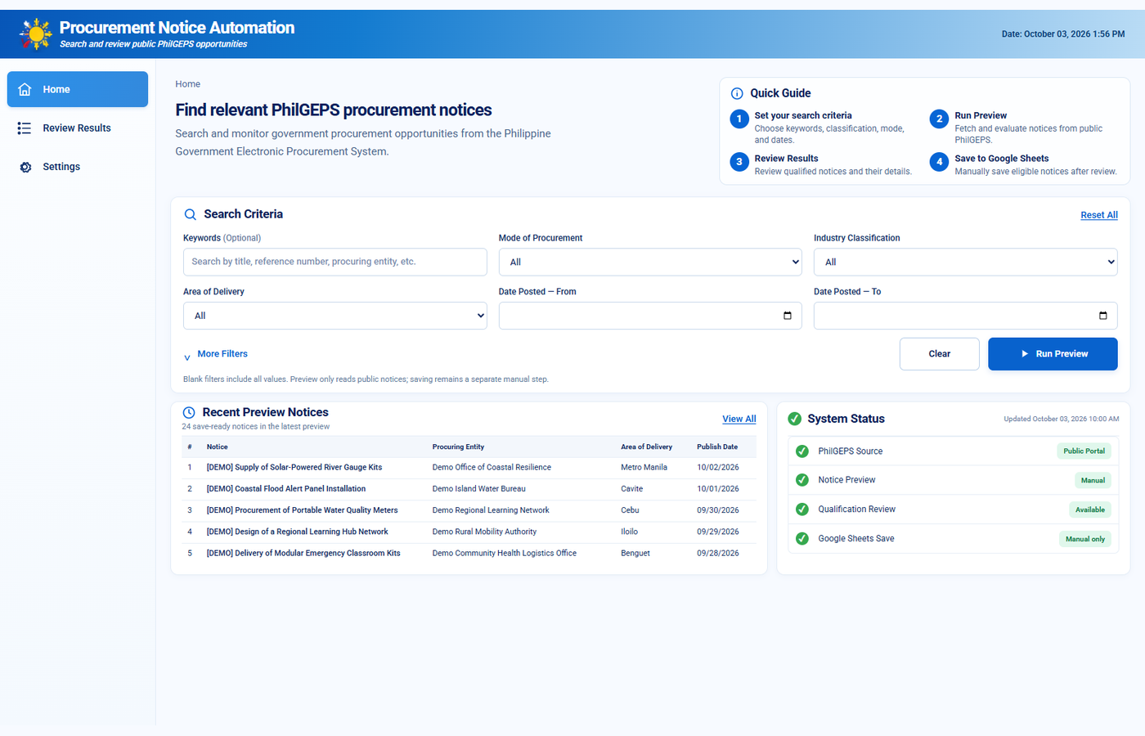Click the Home breadcrumb link
The image size is (1145, 736).
[187, 84]
